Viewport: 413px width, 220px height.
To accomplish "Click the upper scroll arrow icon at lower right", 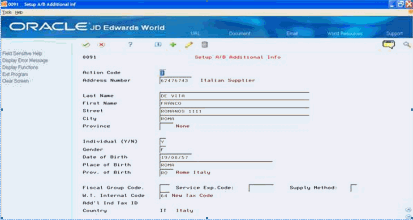I will pos(409,209).
